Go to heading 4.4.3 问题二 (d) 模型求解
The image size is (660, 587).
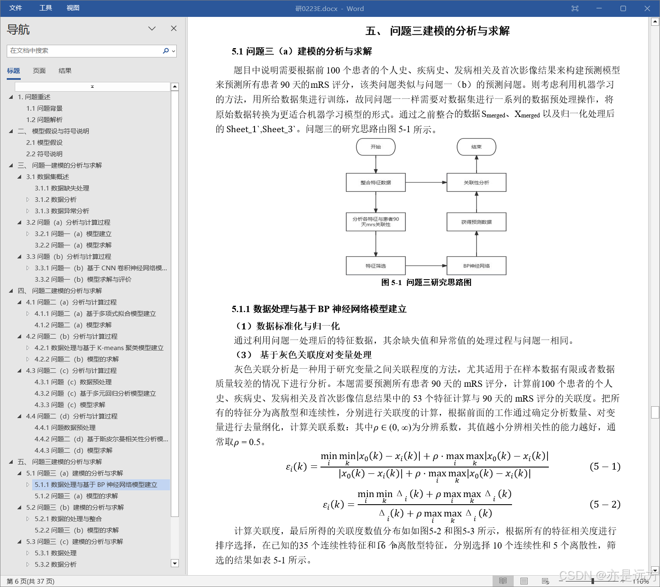[x=74, y=451]
